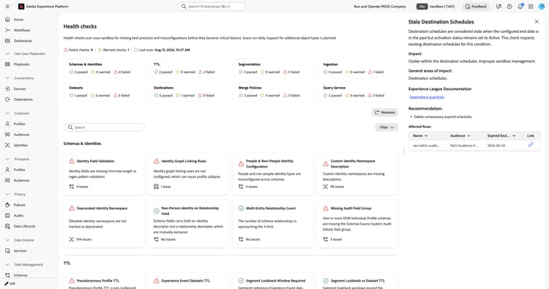
Task: Open the notifications bell
Action: 520,7
